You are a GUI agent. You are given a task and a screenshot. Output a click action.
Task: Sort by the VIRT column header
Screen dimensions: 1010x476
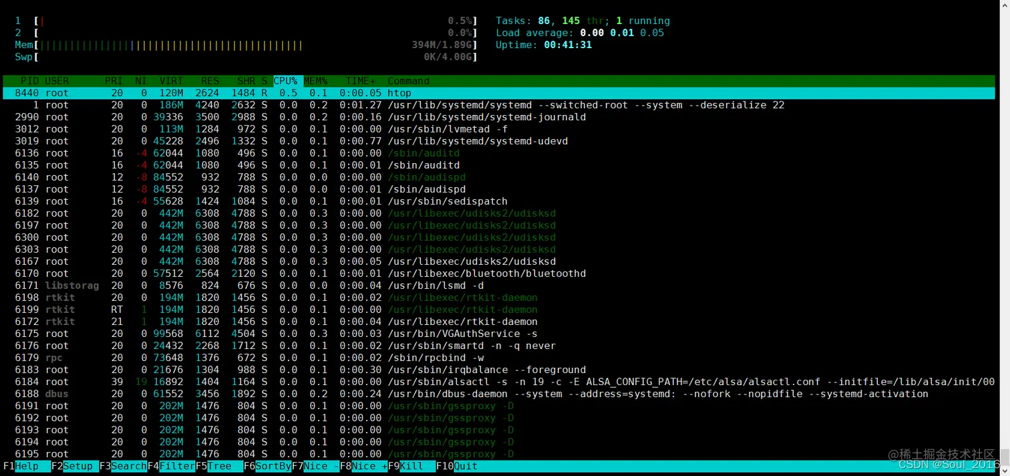(171, 81)
